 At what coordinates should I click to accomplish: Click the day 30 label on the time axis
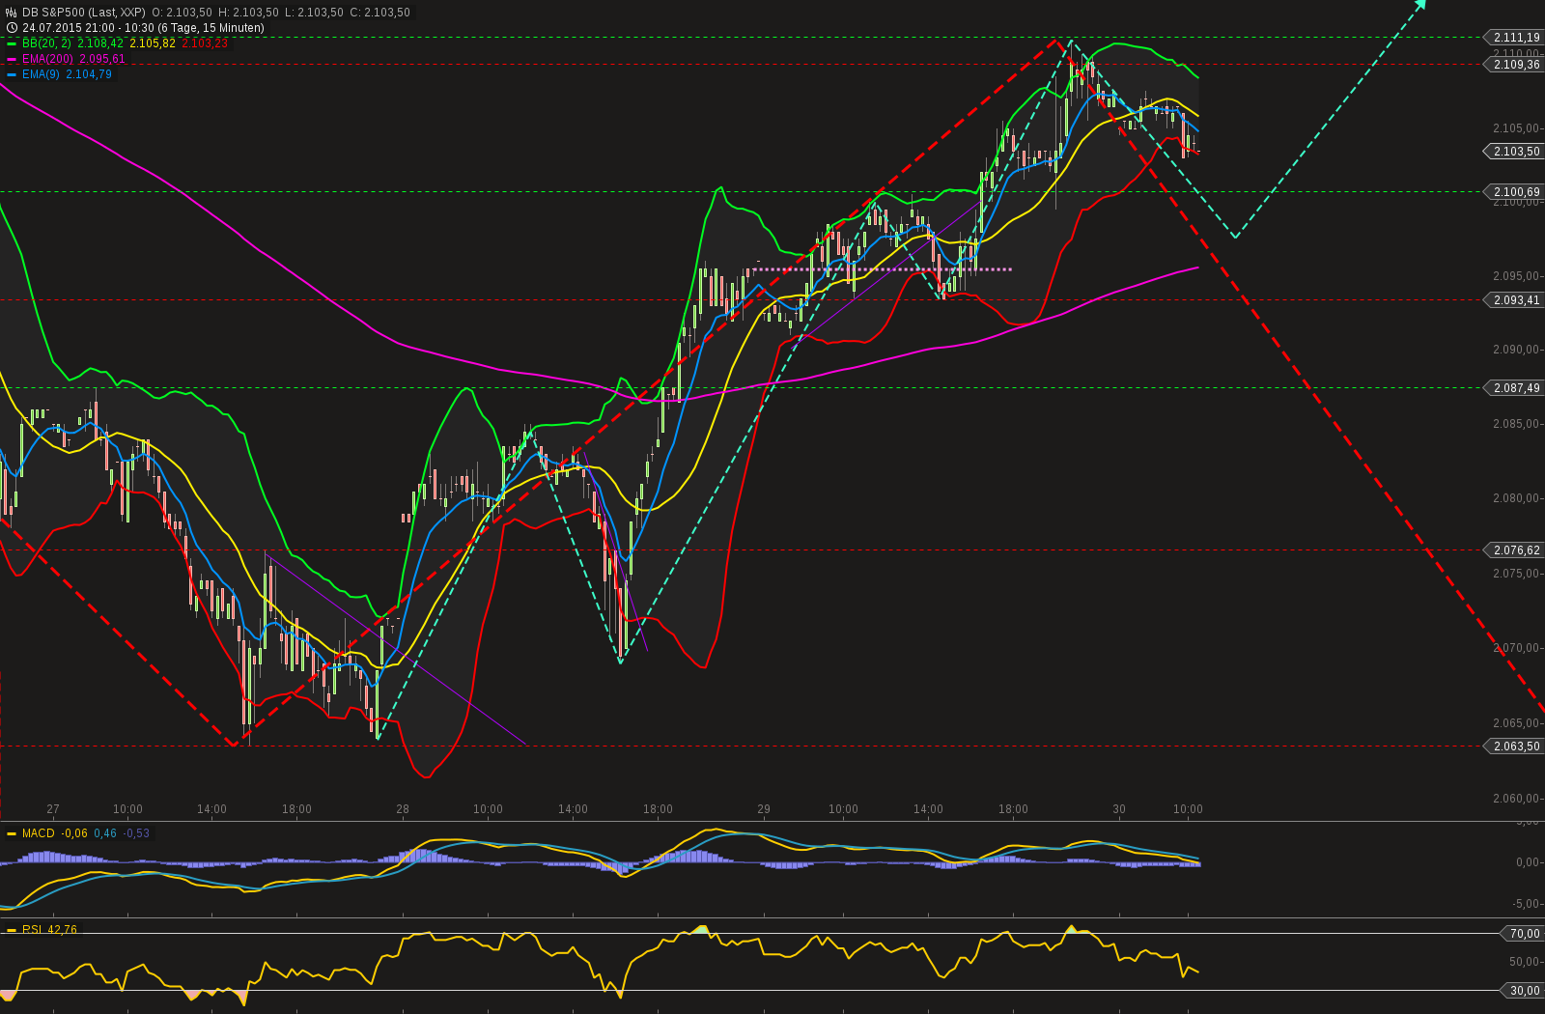pos(1119,809)
